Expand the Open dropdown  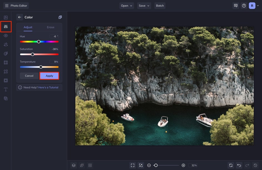(127, 6)
